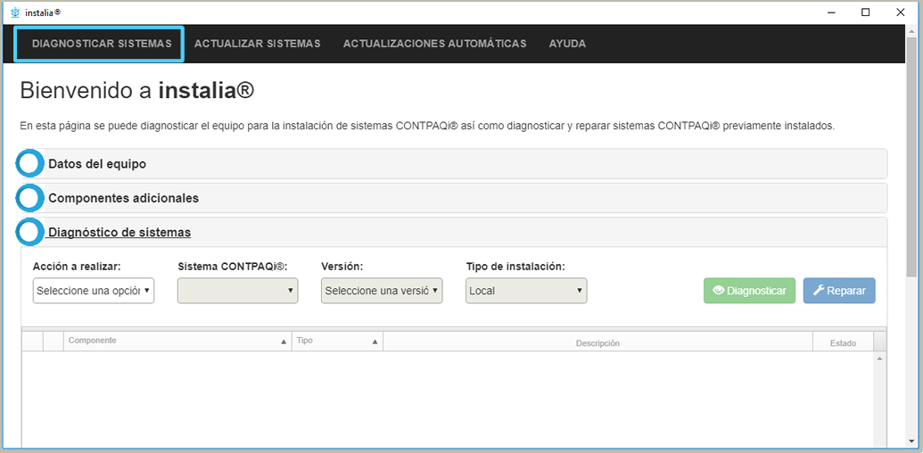Expand the Datos del equipo section

[97, 164]
